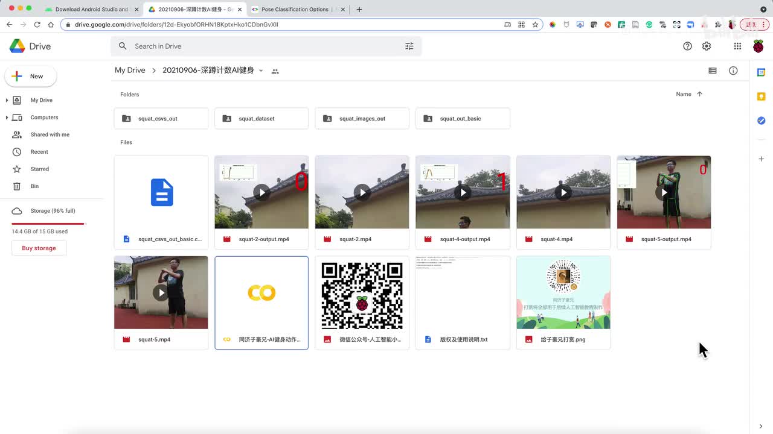
Task: Expand the Computers tree
Action: coord(7,118)
